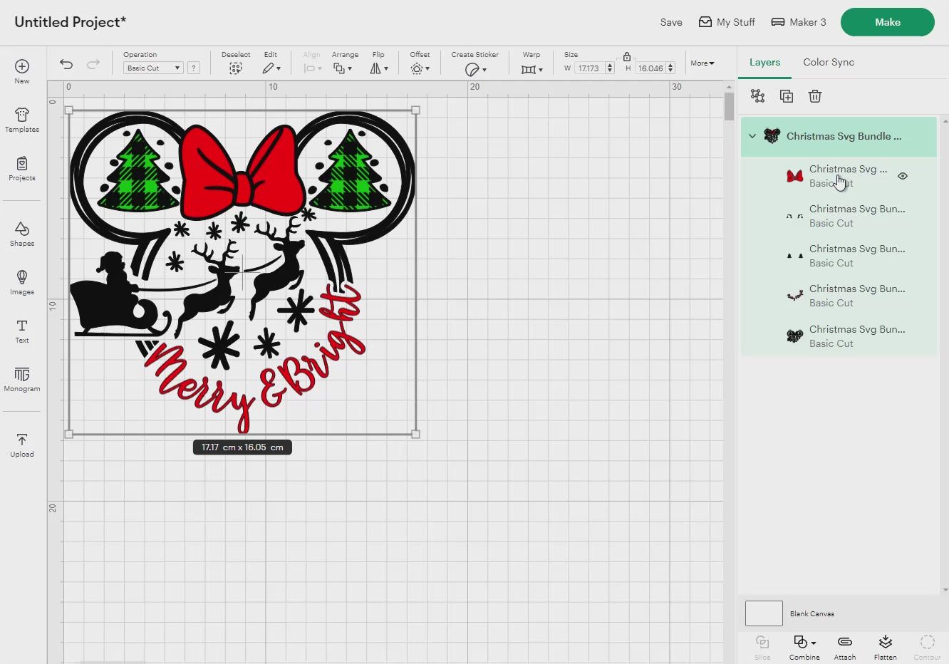The height and width of the screenshot is (664, 949).
Task: Click the Untitled Project title
Action: (70, 22)
